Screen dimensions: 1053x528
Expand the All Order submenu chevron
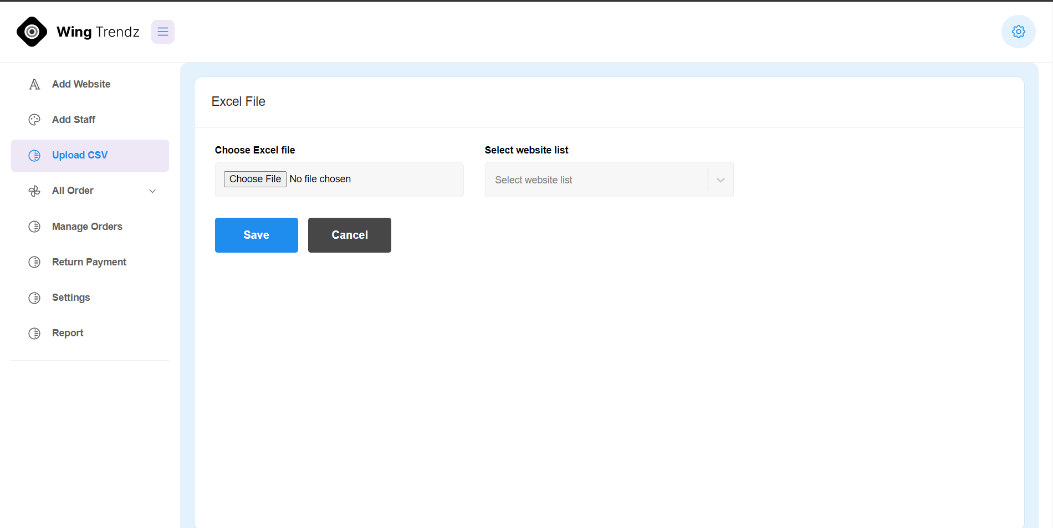(152, 191)
